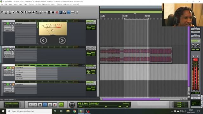Click the toolbar icon right of the metronome
The image size is (203, 114).
(29, 12)
